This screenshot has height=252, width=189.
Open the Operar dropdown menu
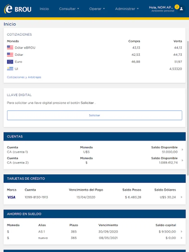97,9
